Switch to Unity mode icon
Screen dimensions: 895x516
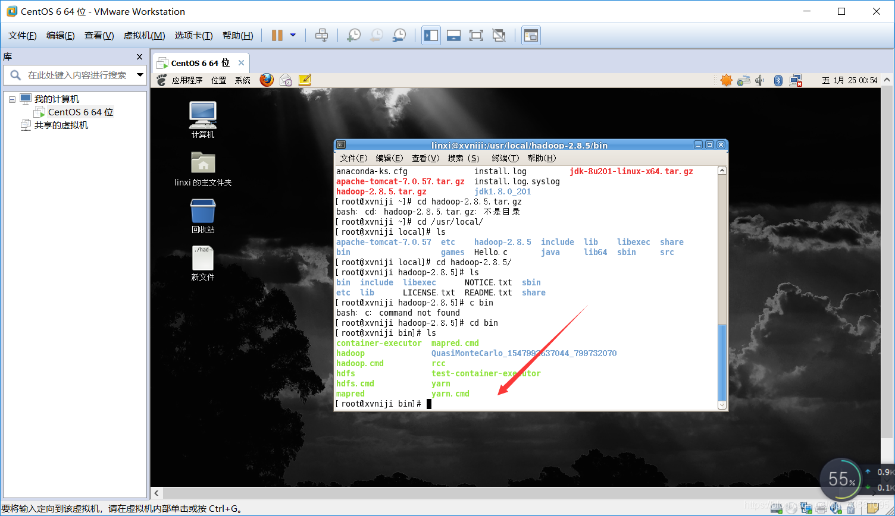tap(499, 36)
